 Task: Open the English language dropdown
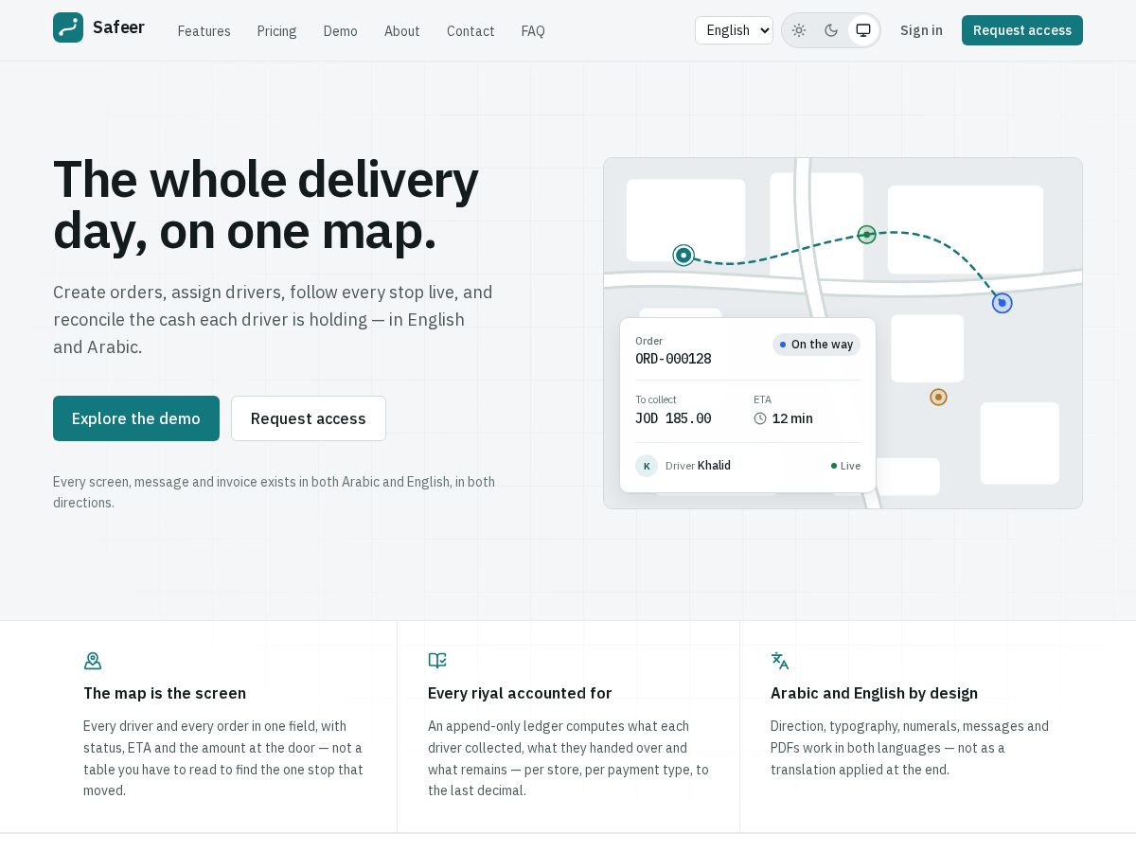734,30
